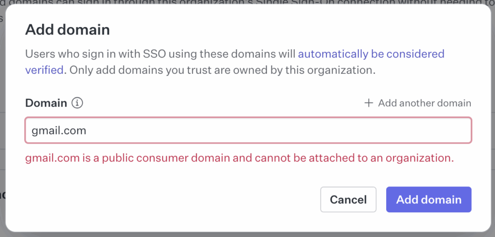Select the Add another domain text

click(424, 103)
